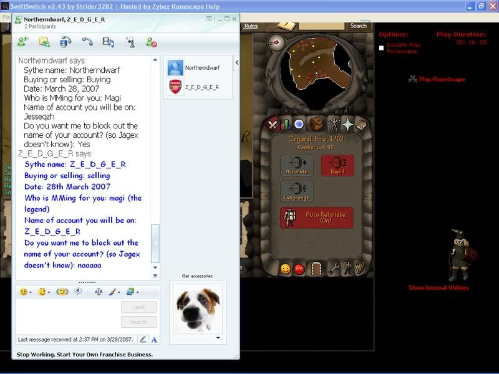Open the RuneScape worn equipment tab
Image resolution: width=499 pixels, height=374 pixels.
334,124
